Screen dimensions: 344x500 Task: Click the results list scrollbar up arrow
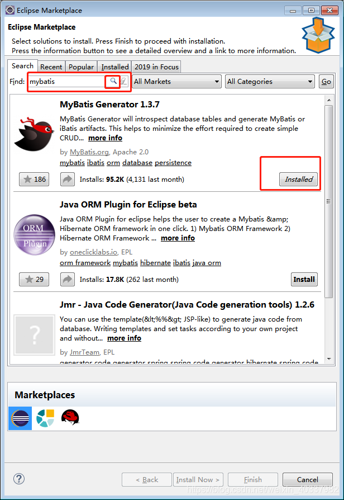point(329,101)
